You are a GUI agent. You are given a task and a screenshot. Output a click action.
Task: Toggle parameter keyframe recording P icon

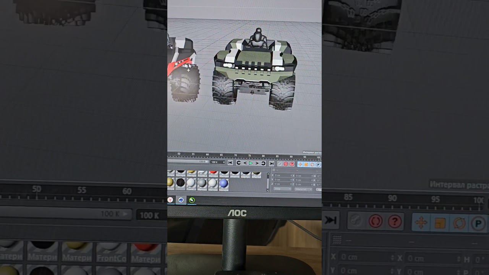pyautogui.click(x=318, y=165)
